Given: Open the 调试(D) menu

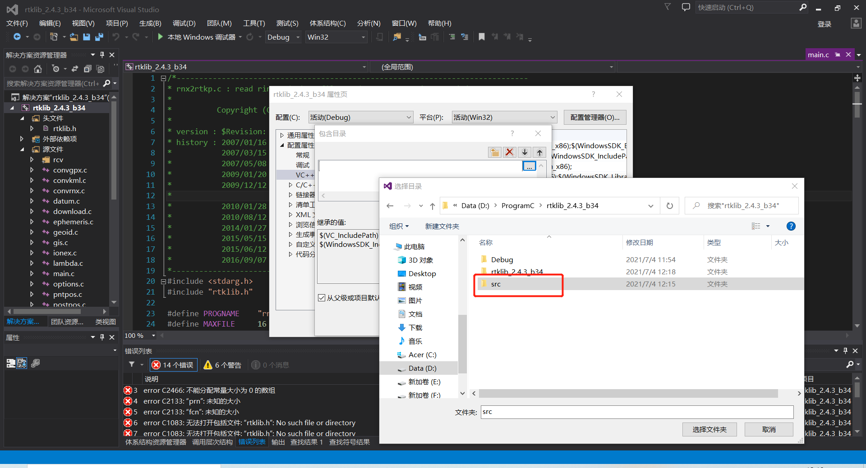Looking at the screenshot, I should (183, 23).
